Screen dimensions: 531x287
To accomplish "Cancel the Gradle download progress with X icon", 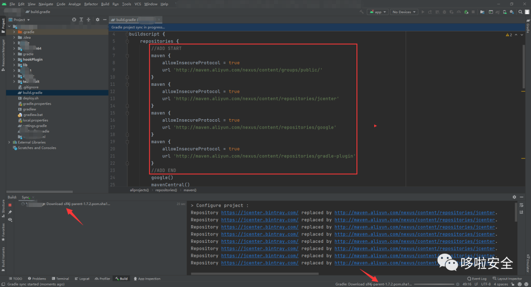I will click(x=458, y=284).
